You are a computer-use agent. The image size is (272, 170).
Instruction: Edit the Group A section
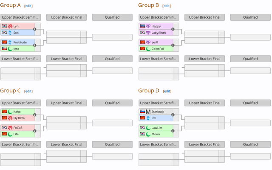pyautogui.click(x=28, y=6)
